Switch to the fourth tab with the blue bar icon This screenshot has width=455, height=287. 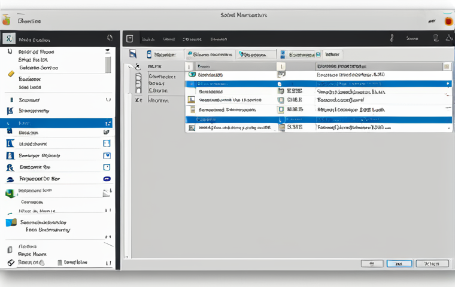point(300,54)
